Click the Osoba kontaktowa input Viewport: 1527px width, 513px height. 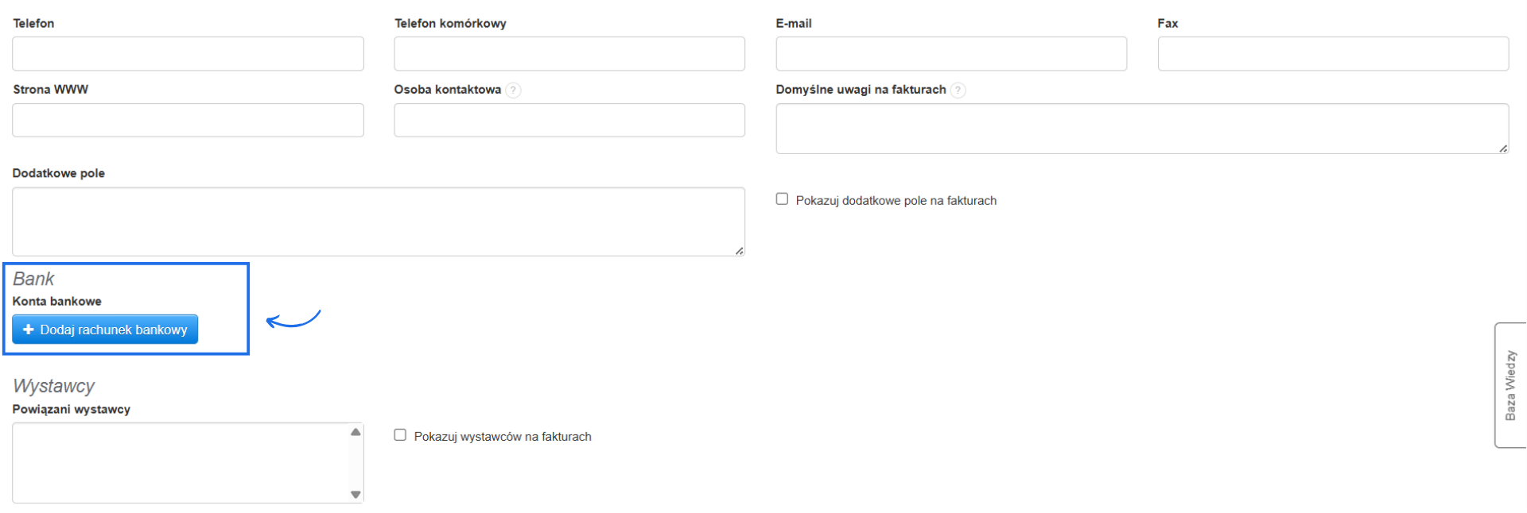pyautogui.click(x=569, y=120)
